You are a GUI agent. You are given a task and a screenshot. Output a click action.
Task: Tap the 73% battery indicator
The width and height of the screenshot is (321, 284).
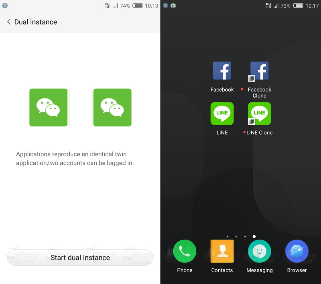[x=298, y=6]
